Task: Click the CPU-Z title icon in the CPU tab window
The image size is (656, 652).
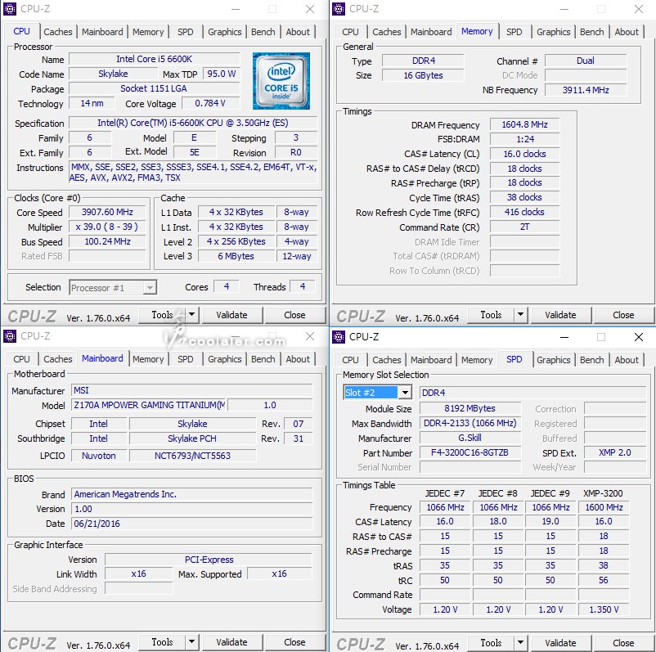Action: [x=11, y=9]
